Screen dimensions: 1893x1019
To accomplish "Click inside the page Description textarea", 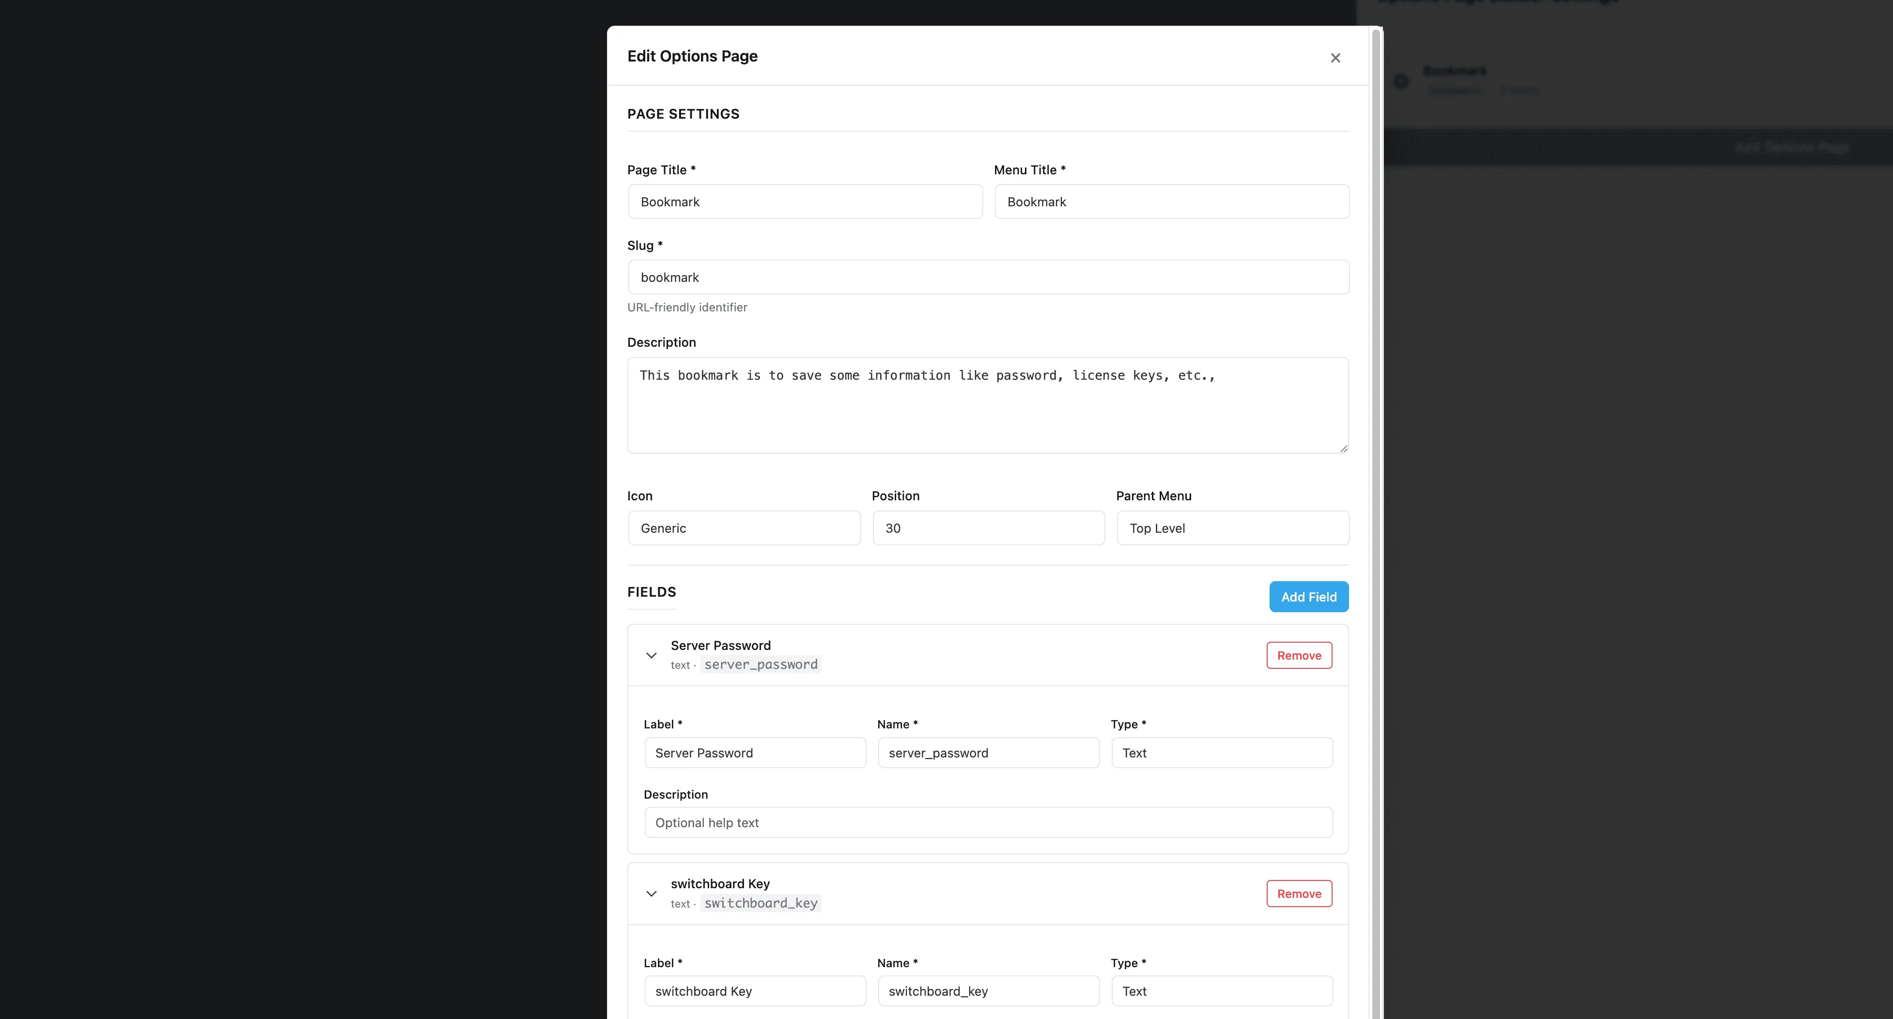I will (x=988, y=405).
